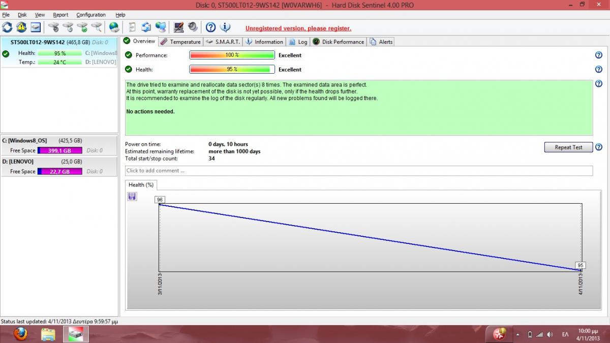
Task: Open Firefox from the taskbar
Action: (x=21, y=334)
